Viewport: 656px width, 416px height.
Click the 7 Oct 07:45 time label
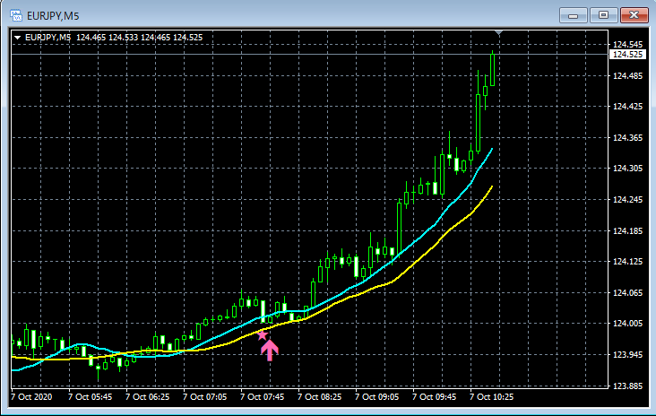262,397
